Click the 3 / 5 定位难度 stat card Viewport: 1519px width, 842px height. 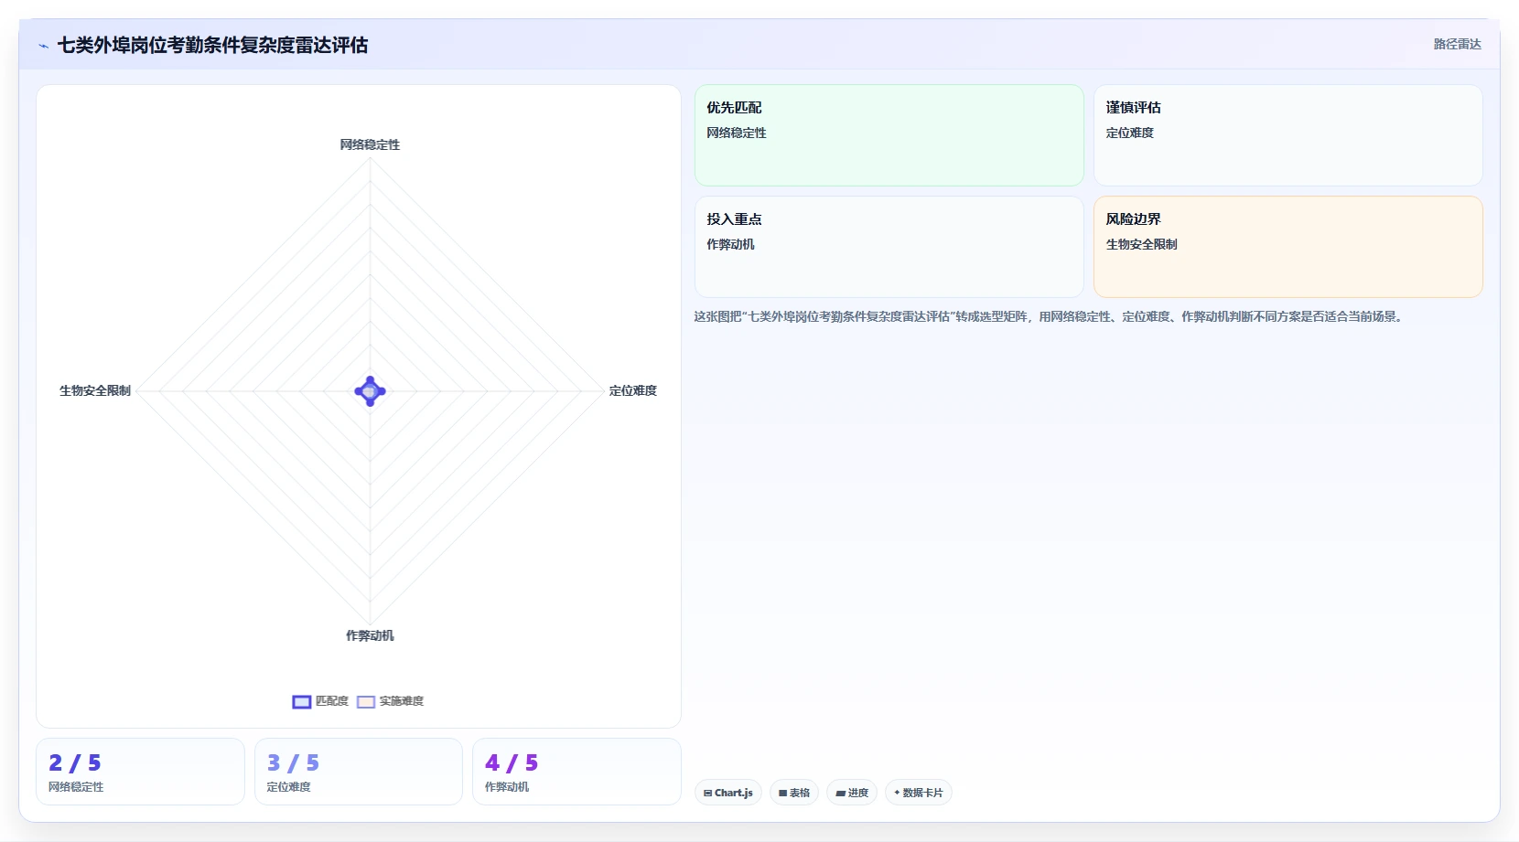point(359,772)
